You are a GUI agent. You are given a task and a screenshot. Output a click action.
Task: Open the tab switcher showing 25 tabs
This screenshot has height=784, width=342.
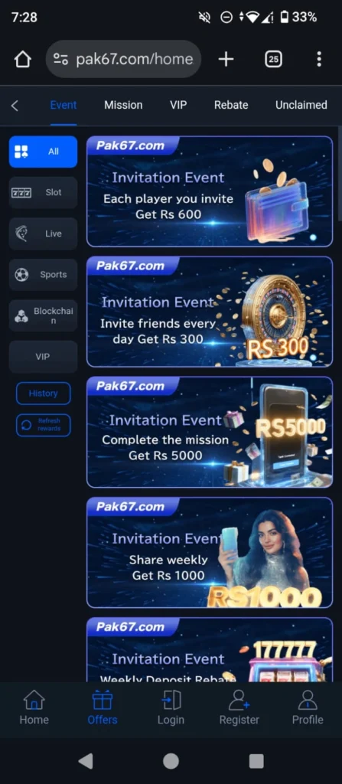273,60
